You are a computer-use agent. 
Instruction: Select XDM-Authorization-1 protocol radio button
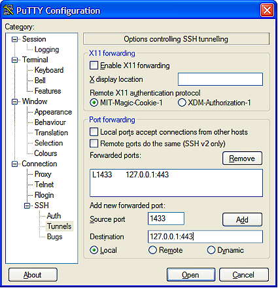tap(182, 103)
